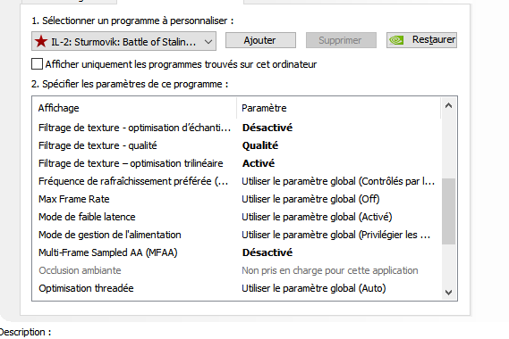
Task: Click the red star IL-2 program icon
Action: click(41, 41)
